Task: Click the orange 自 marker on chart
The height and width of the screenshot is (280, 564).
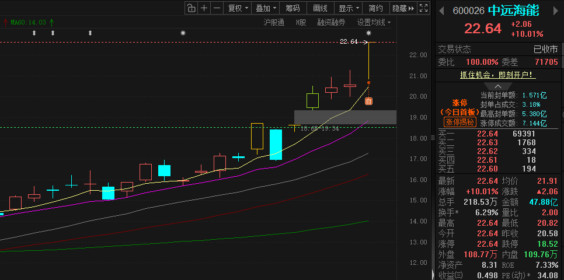Action: 368,101
